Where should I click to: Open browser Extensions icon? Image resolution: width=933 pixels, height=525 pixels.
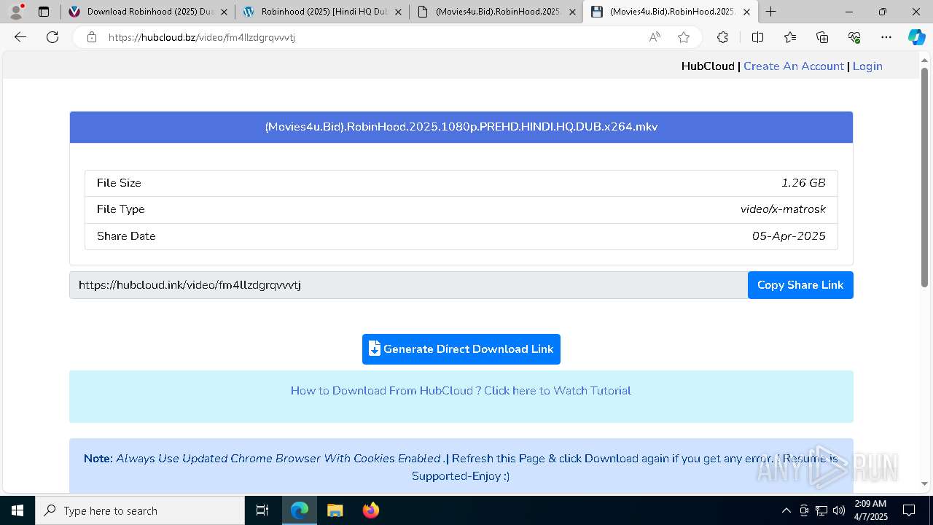[722, 37]
